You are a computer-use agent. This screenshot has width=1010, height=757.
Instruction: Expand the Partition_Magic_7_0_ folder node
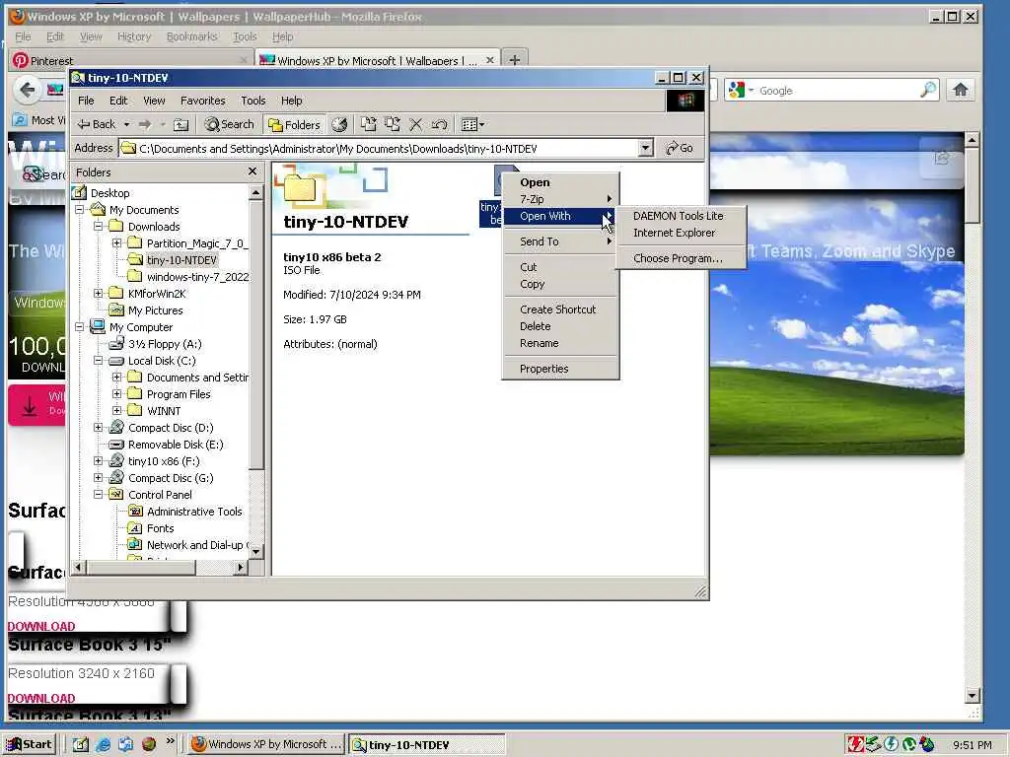tap(116, 242)
